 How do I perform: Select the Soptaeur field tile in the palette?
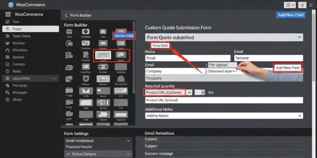click(x=121, y=67)
